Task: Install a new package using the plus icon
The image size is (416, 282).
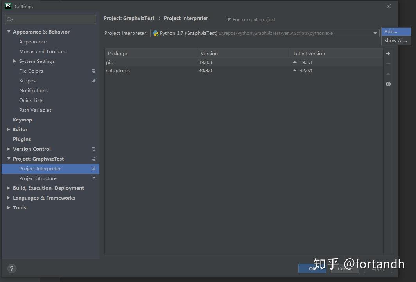Action: (x=388, y=53)
